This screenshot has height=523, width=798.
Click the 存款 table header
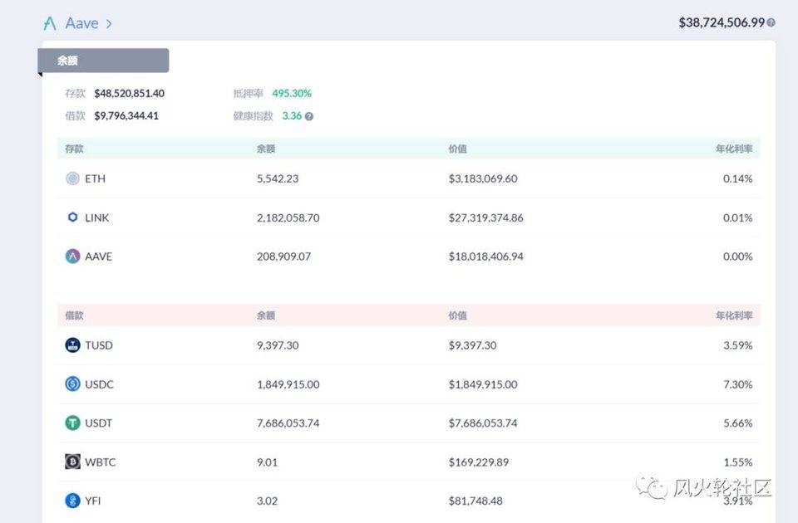click(x=75, y=149)
